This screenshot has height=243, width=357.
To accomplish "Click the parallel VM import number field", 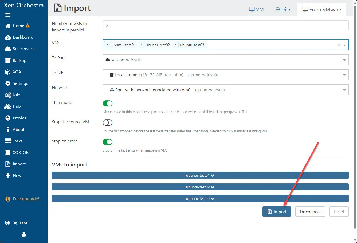I will coord(225,26).
